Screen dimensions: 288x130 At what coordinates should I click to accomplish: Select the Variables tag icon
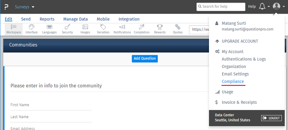click(103, 29)
